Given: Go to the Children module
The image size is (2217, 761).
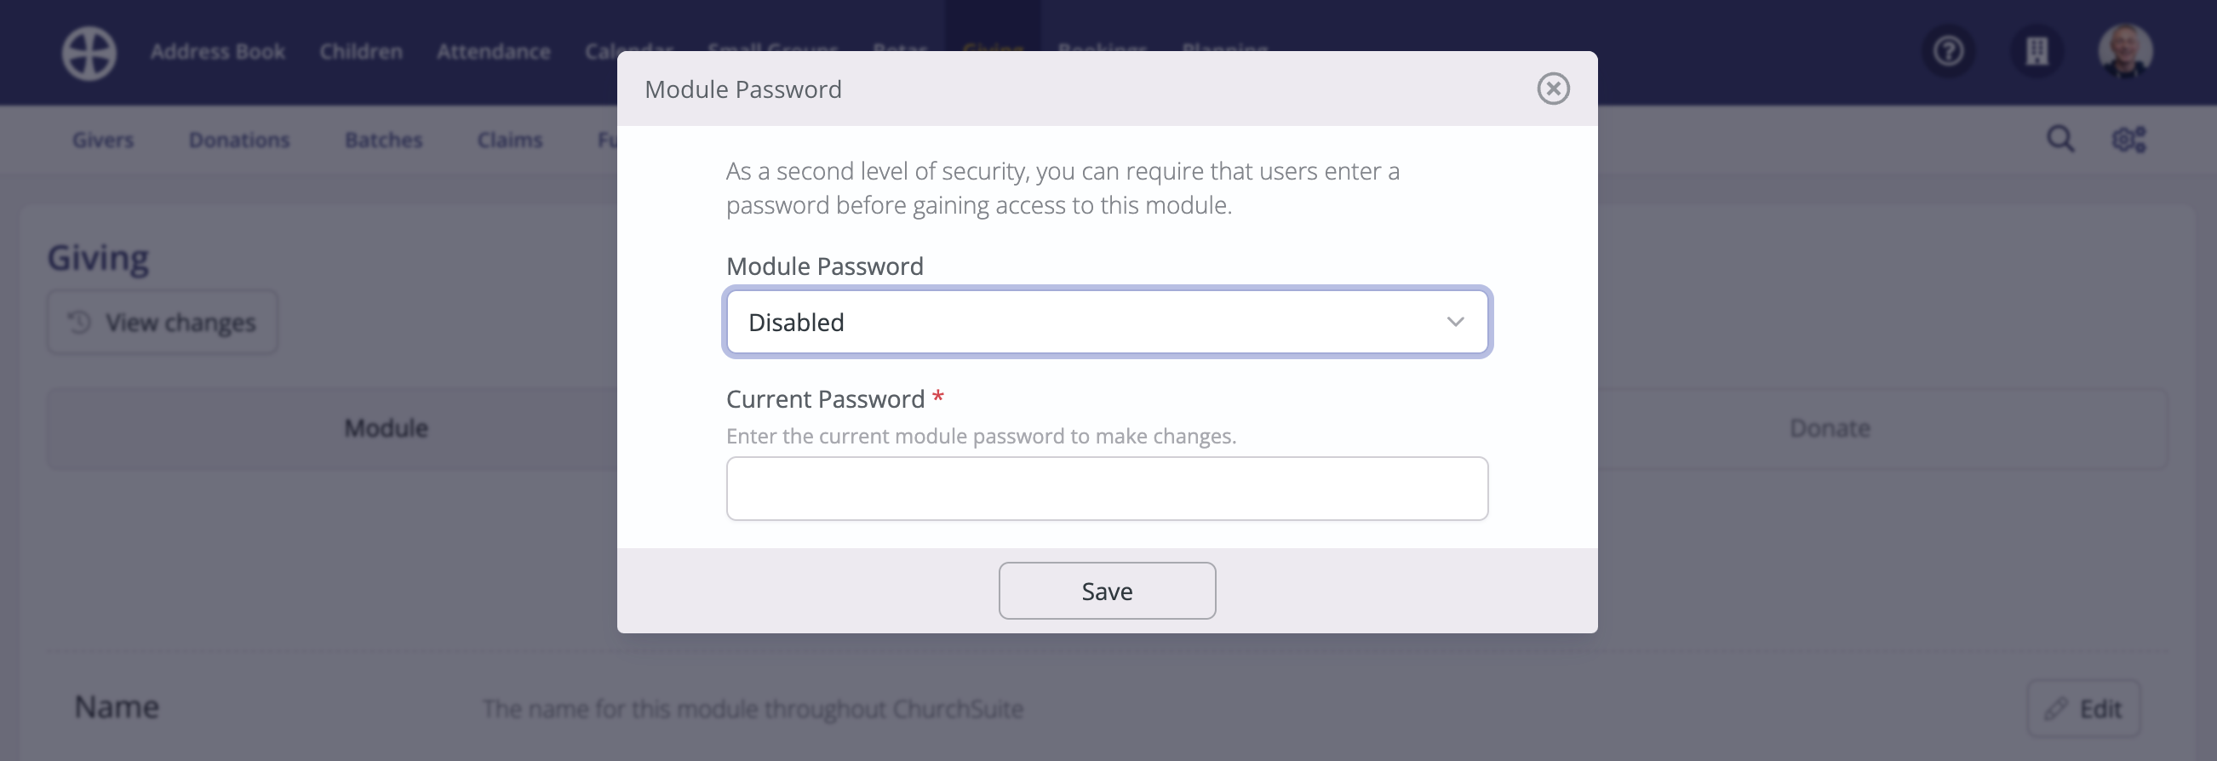Looking at the screenshot, I should tap(361, 52).
